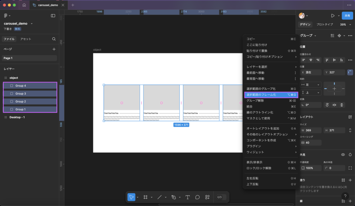The width and height of the screenshot is (355, 206).
Task: Choose コピー in context menu
Action: point(271,39)
